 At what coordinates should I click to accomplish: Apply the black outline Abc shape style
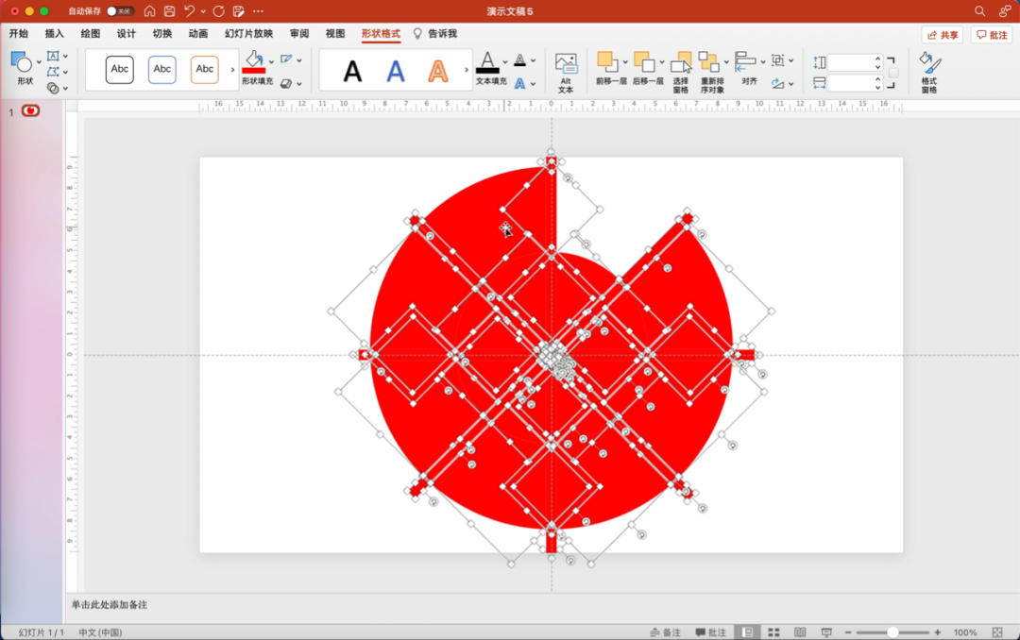pos(120,69)
